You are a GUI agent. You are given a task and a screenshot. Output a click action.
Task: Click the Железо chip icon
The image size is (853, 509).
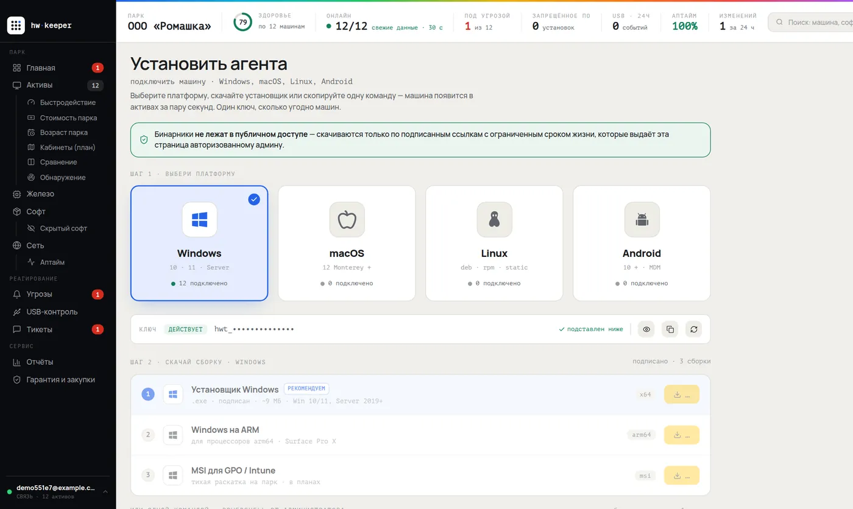[17, 194]
